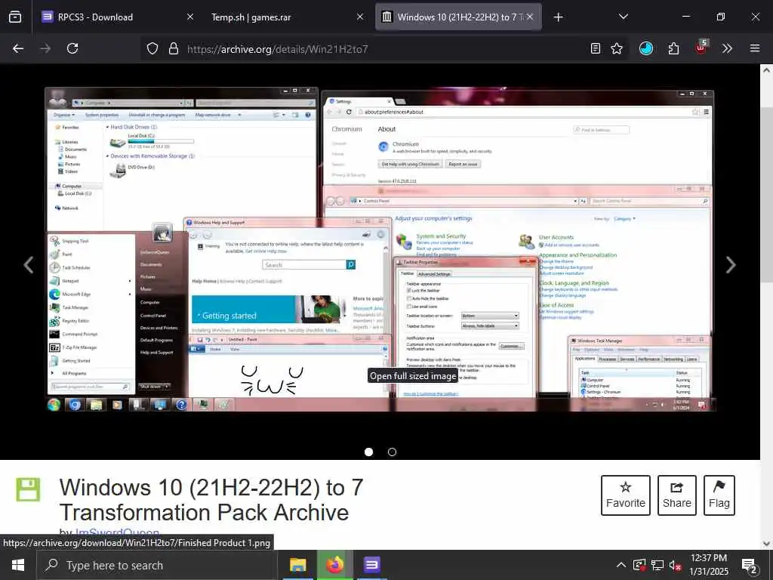Expand the list all tabs chevron
The width and height of the screenshot is (773, 580).
pyautogui.click(x=623, y=17)
